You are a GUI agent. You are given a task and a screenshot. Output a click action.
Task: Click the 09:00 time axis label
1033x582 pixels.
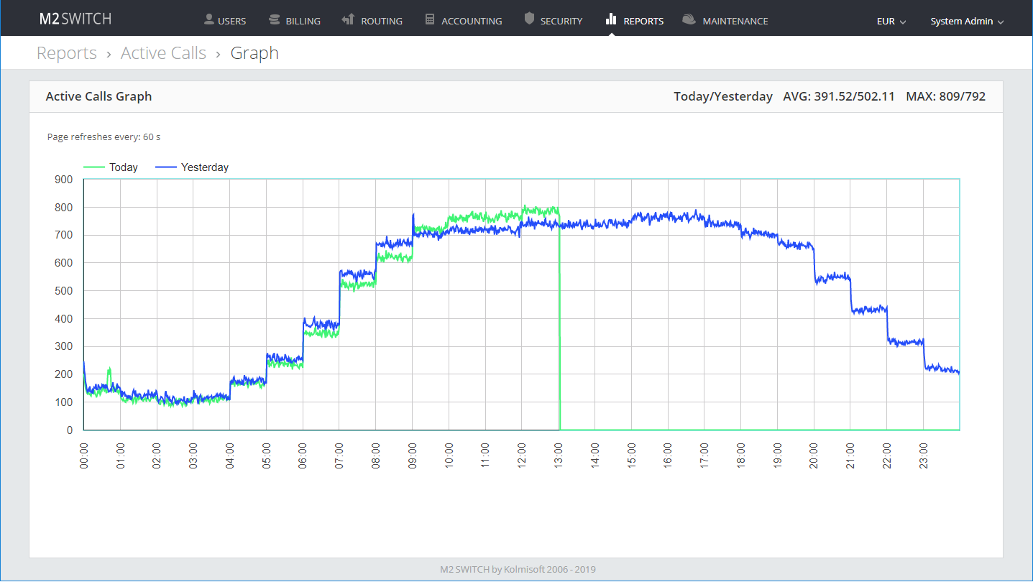click(413, 456)
